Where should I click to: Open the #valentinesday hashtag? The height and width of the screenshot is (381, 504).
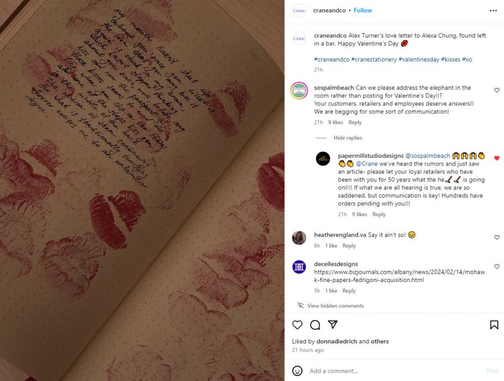click(419, 59)
